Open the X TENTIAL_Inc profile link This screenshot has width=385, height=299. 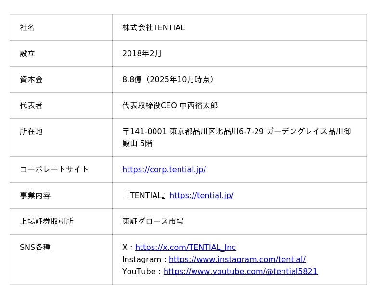[185, 247]
